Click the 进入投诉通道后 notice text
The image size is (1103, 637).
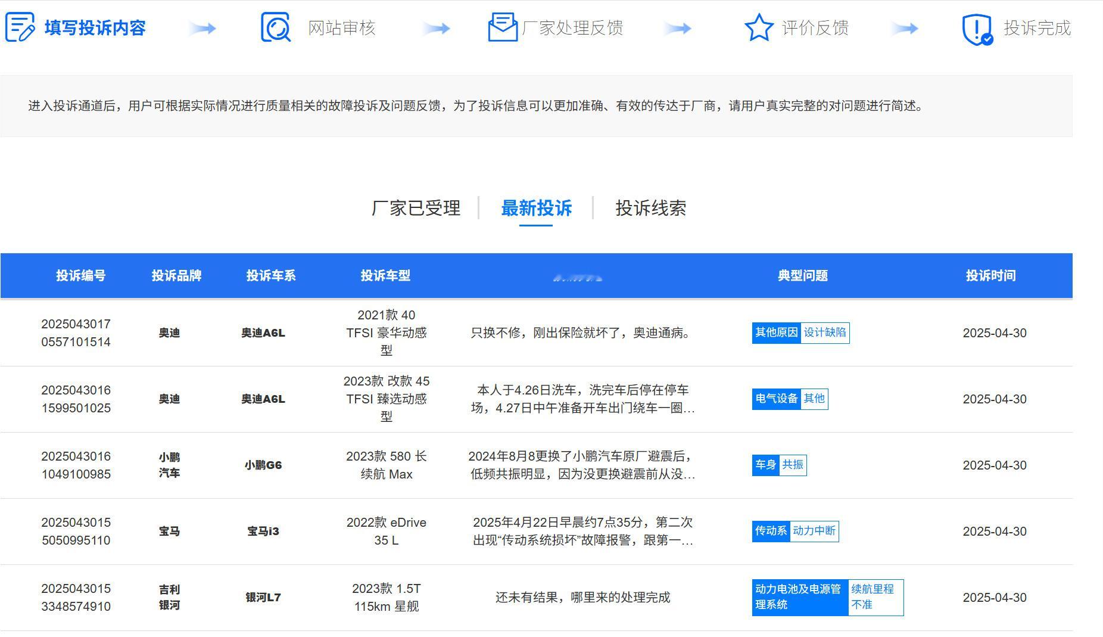(x=476, y=106)
